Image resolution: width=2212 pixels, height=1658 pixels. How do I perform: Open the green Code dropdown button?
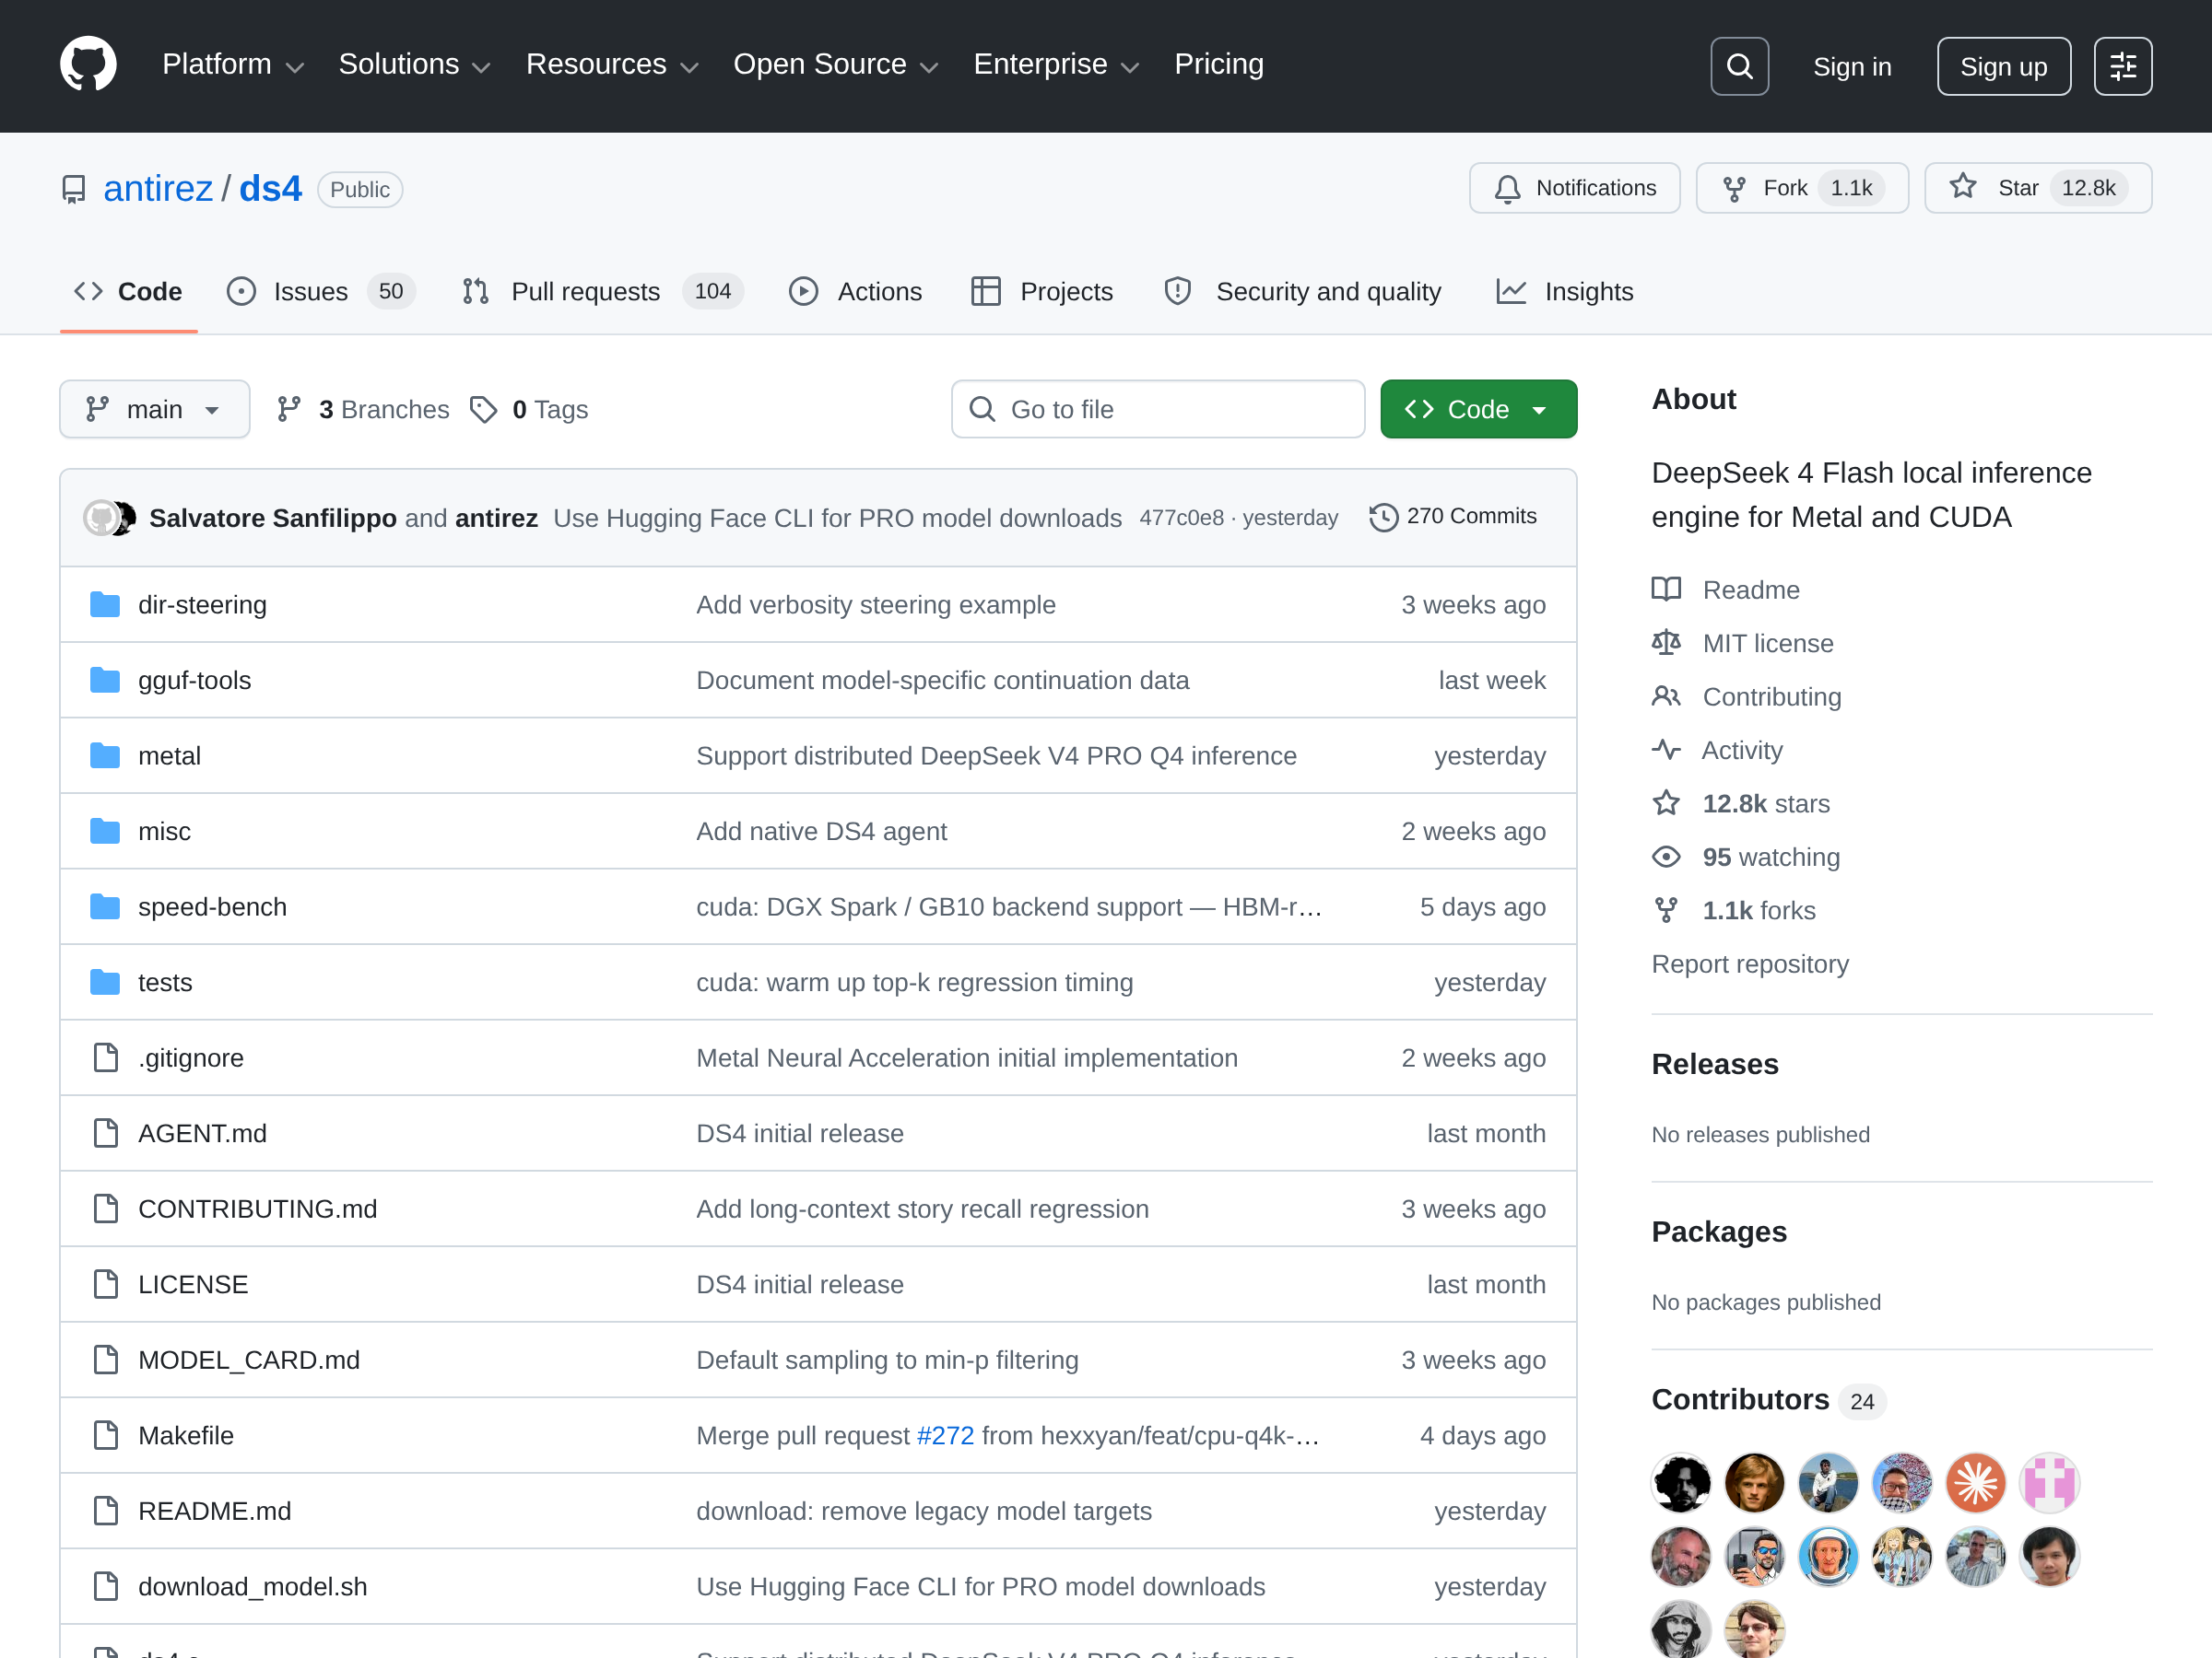[1478, 410]
